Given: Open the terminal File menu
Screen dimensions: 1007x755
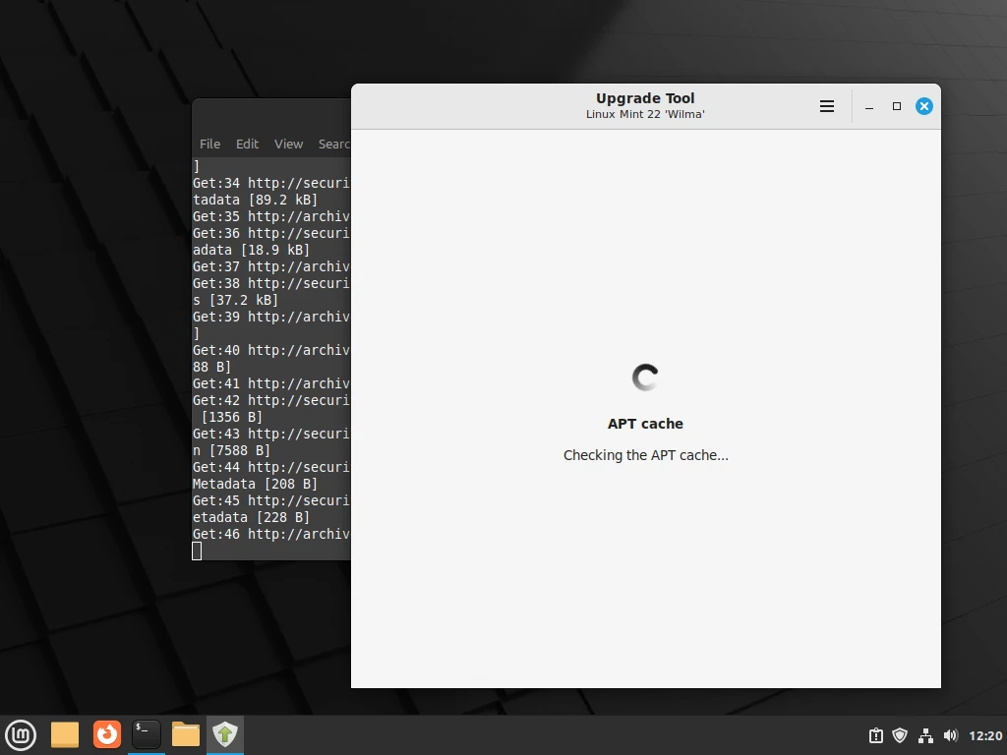Looking at the screenshot, I should point(209,144).
